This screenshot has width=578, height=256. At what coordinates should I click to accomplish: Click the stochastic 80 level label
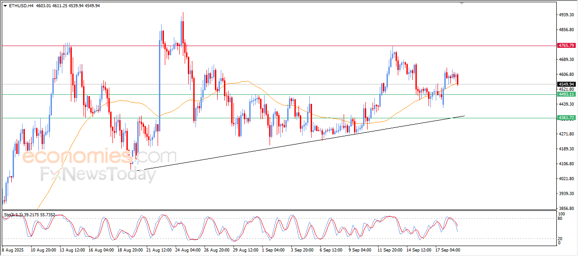[x=560, y=219]
